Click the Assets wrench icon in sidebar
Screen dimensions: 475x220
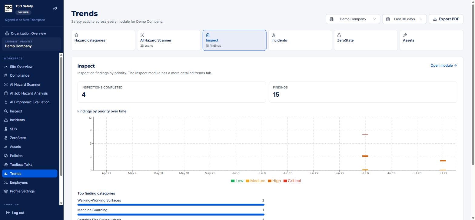tap(6, 147)
